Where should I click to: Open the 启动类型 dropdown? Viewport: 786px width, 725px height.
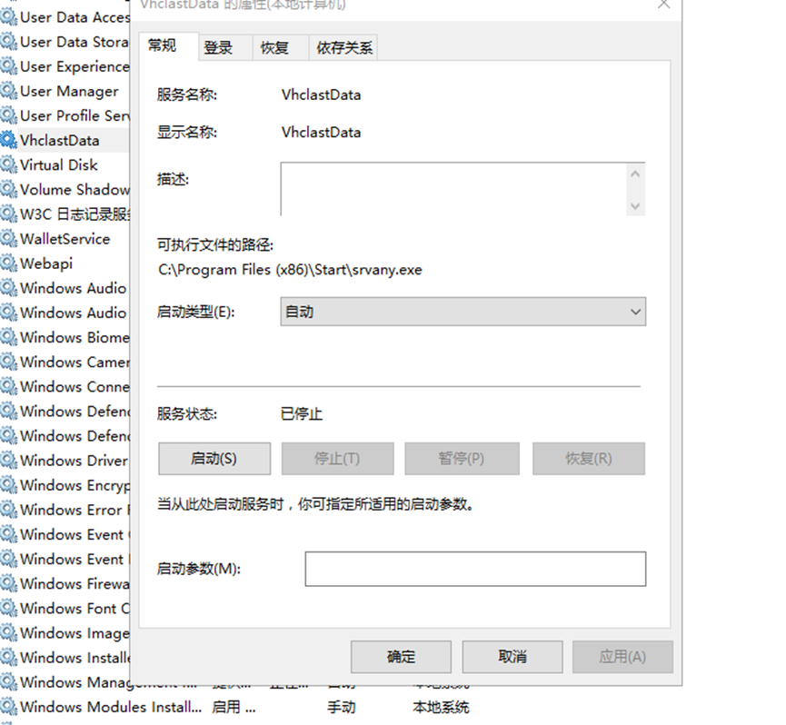(x=463, y=312)
